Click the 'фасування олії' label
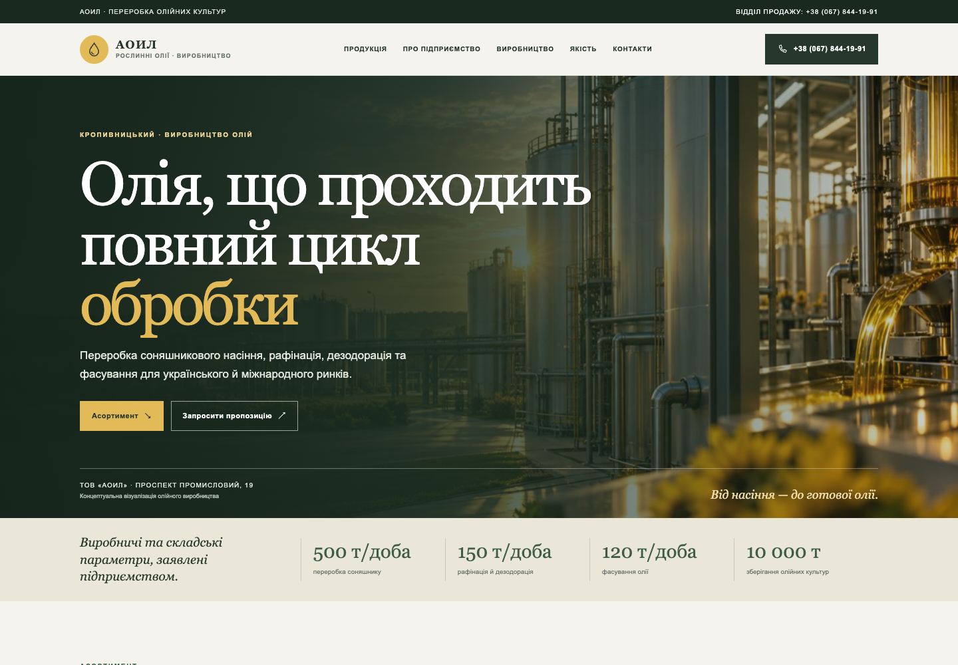The width and height of the screenshot is (958, 665). tap(625, 572)
